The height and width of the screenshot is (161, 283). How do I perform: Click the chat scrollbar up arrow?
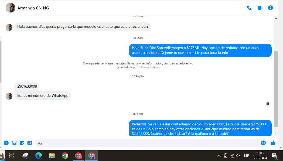coord(276,18)
